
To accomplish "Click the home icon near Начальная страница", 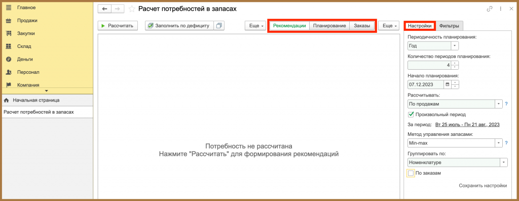I will (6, 100).
